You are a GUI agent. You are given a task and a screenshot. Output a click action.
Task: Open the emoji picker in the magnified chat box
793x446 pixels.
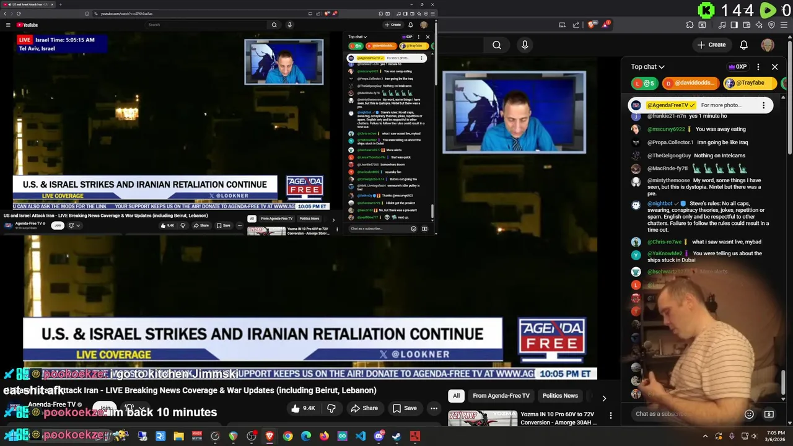pyautogui.click(x=749, y=414)
